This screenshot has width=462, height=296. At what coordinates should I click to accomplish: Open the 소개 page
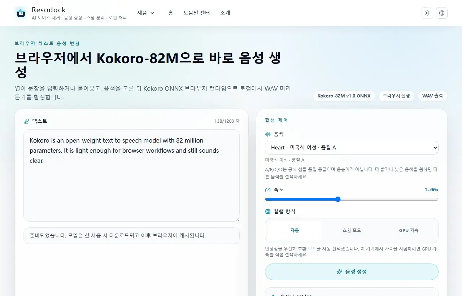225,13
